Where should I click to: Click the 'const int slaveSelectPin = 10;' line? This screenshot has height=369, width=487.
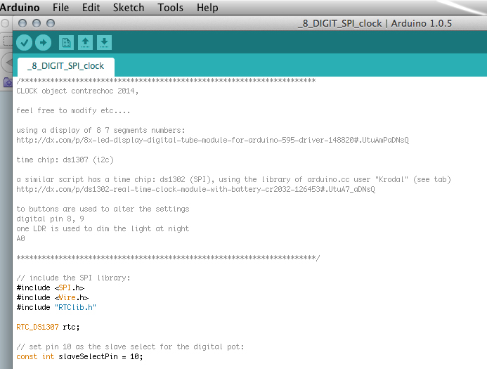[x=79, y=356]
